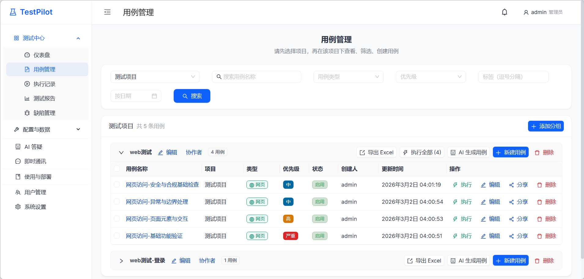Open 执行记录 in the sidebar
The height and width of the screenshot is (279, 584).
tap(44, 84)
